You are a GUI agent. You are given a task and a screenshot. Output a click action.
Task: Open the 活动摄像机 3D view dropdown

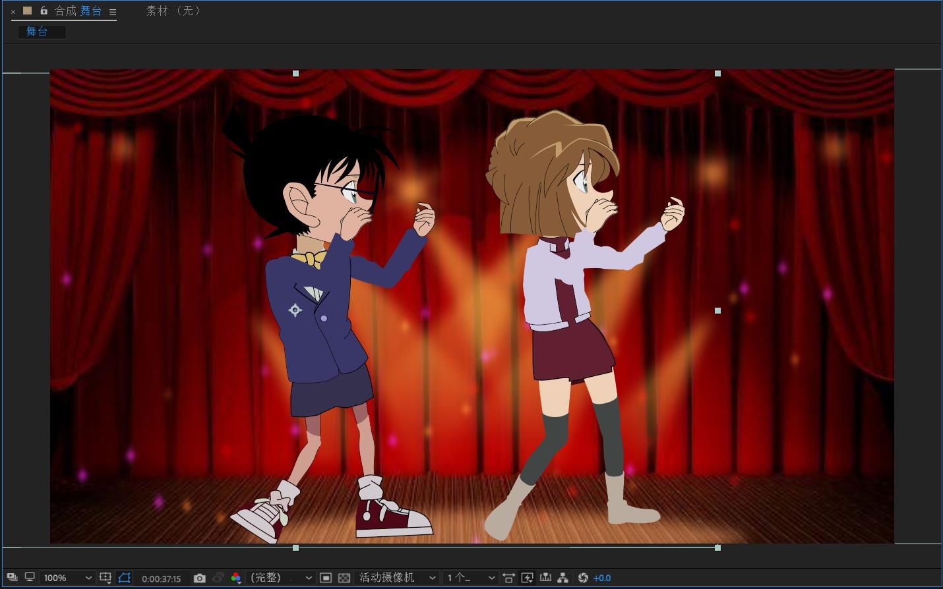click(x=398, y=578)
